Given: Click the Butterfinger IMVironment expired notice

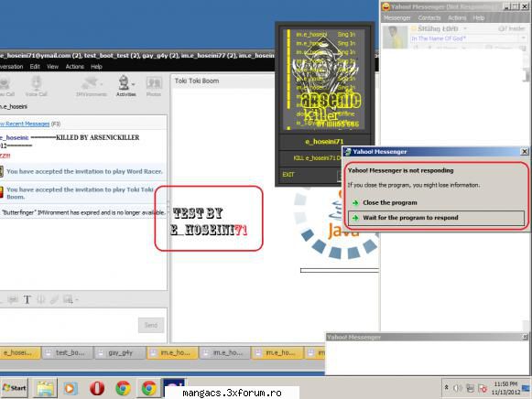Looking at the screenshot, I should (x=83, y=212).
